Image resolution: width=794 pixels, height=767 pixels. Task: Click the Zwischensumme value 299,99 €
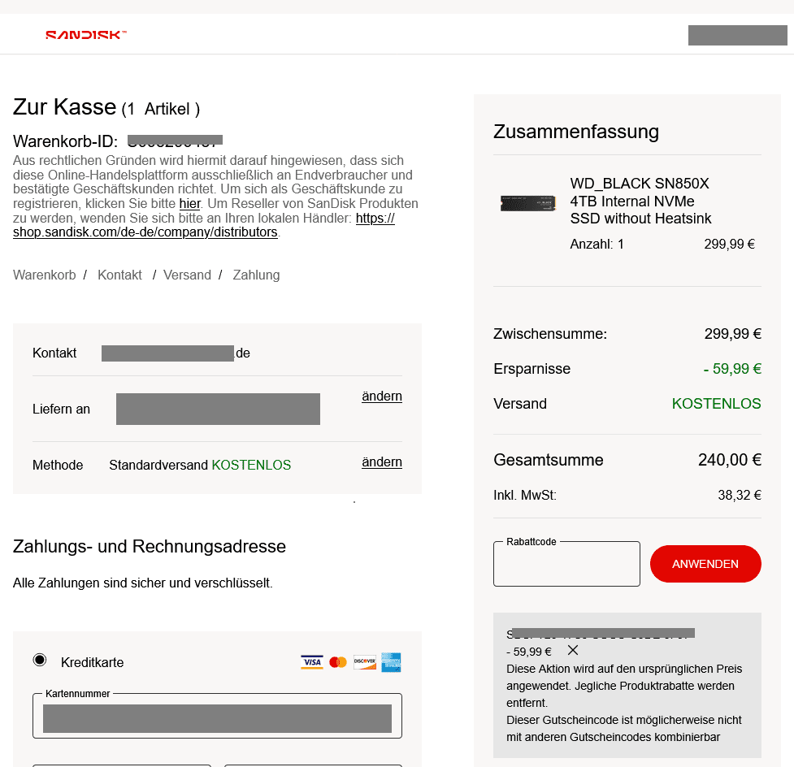click(x=733, y=334)
